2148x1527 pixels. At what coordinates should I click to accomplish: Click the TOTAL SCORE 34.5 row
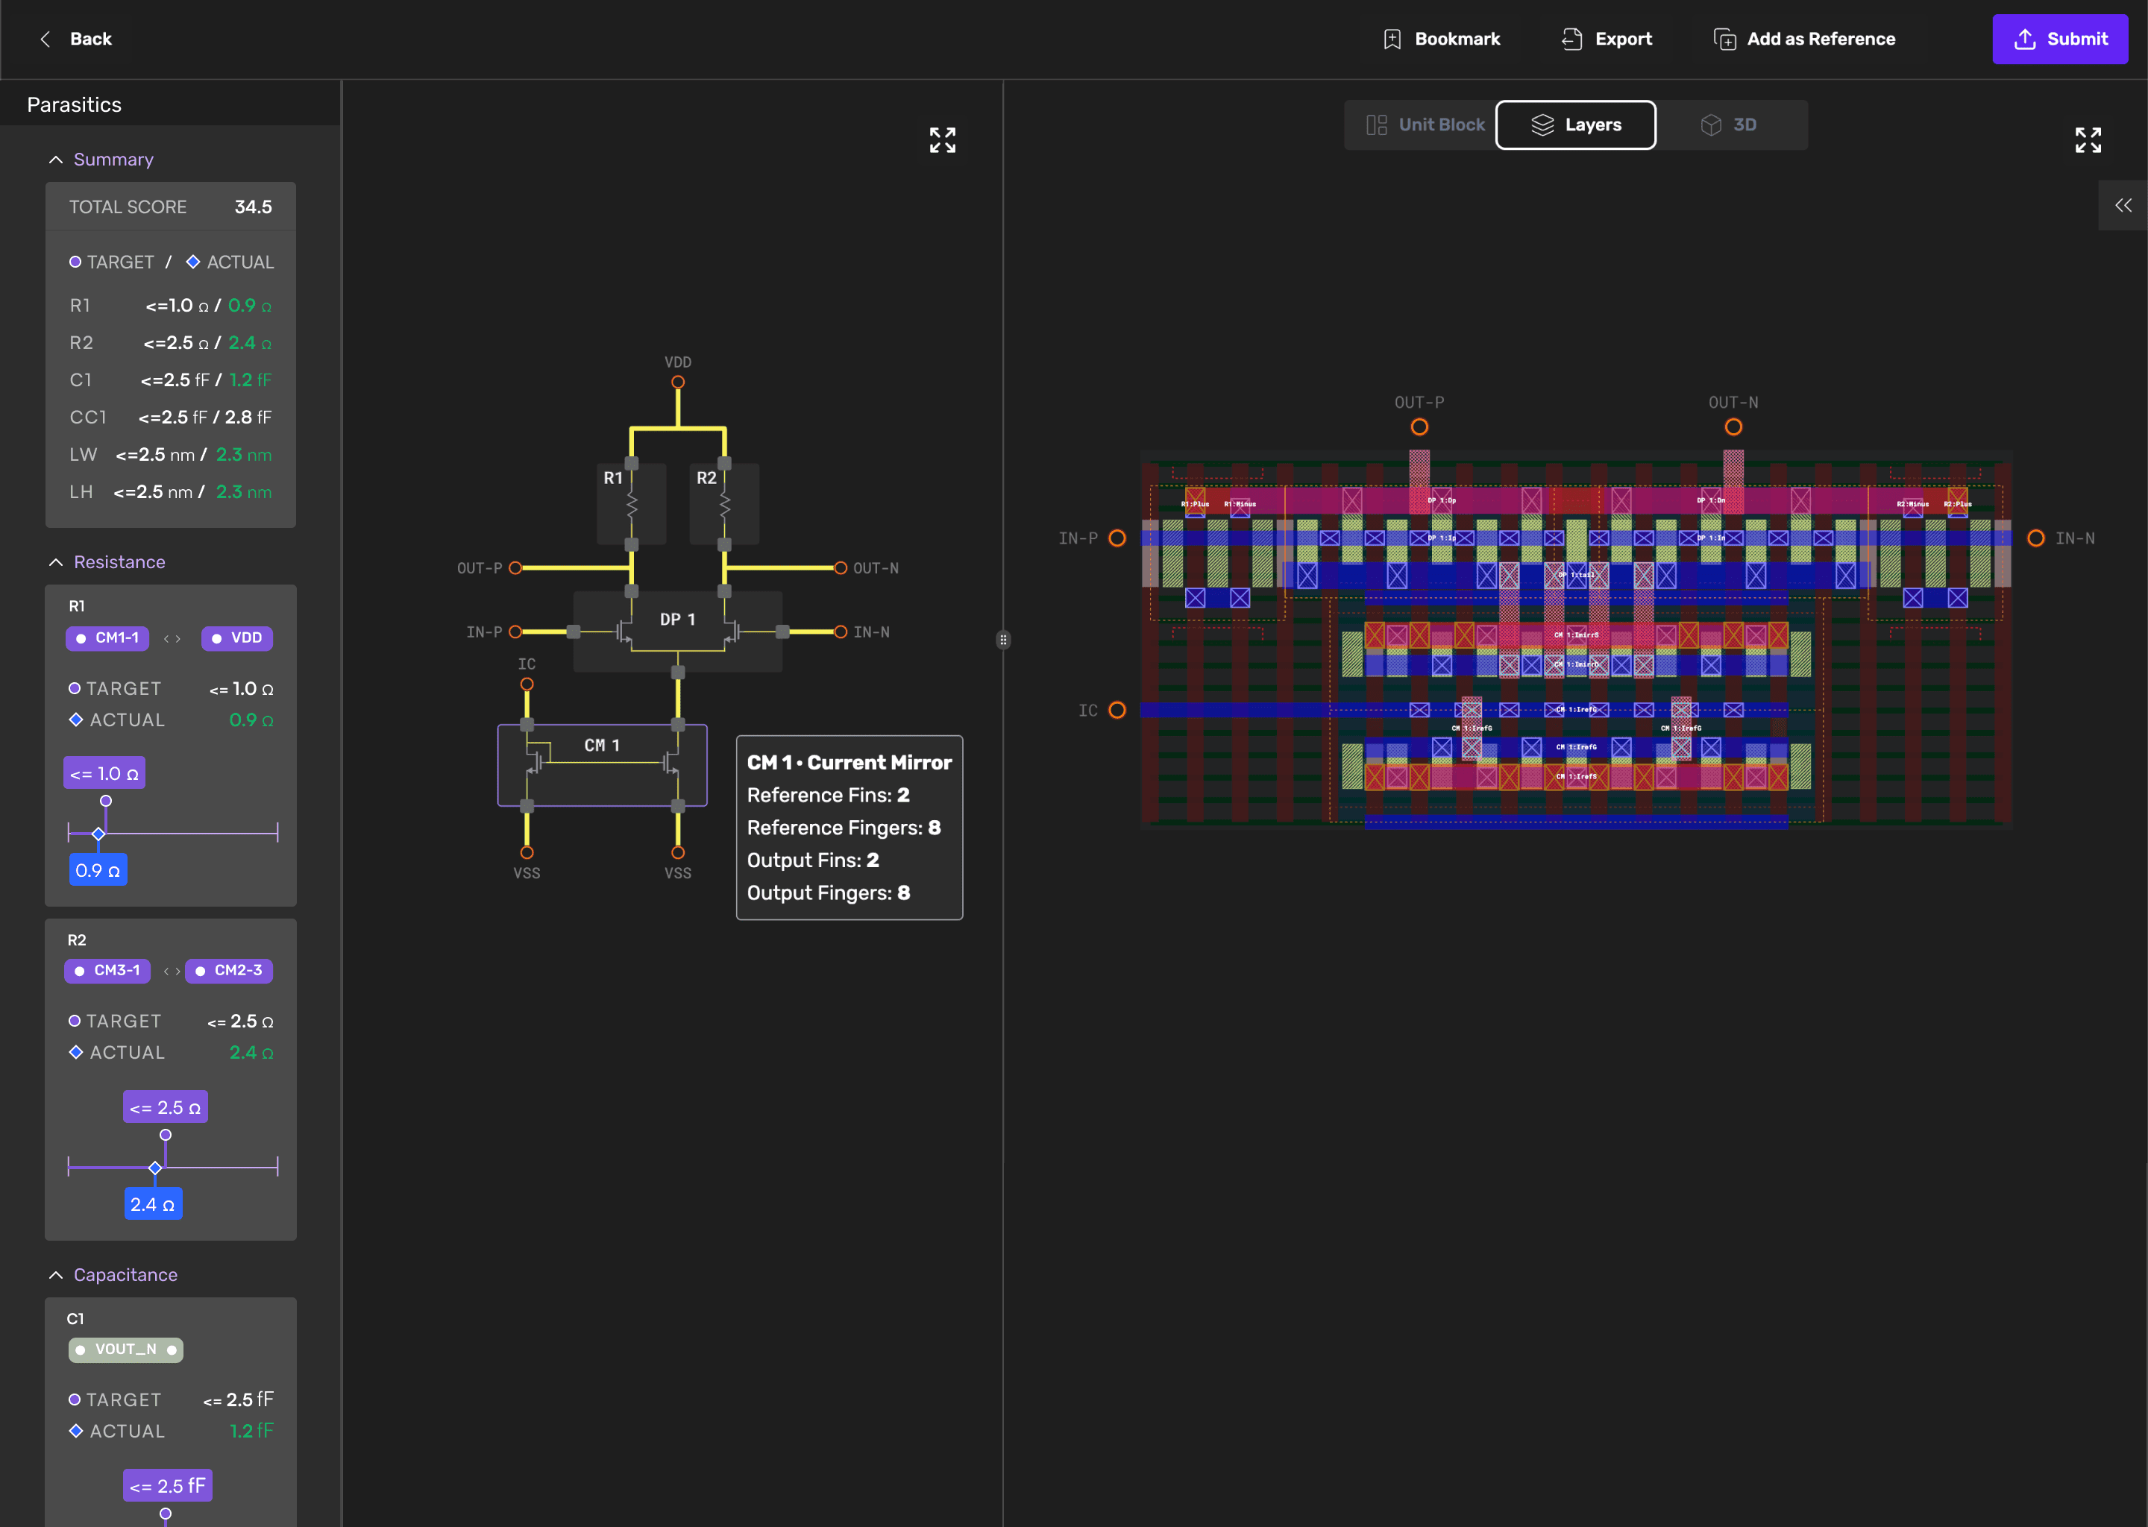coord(170,207)
